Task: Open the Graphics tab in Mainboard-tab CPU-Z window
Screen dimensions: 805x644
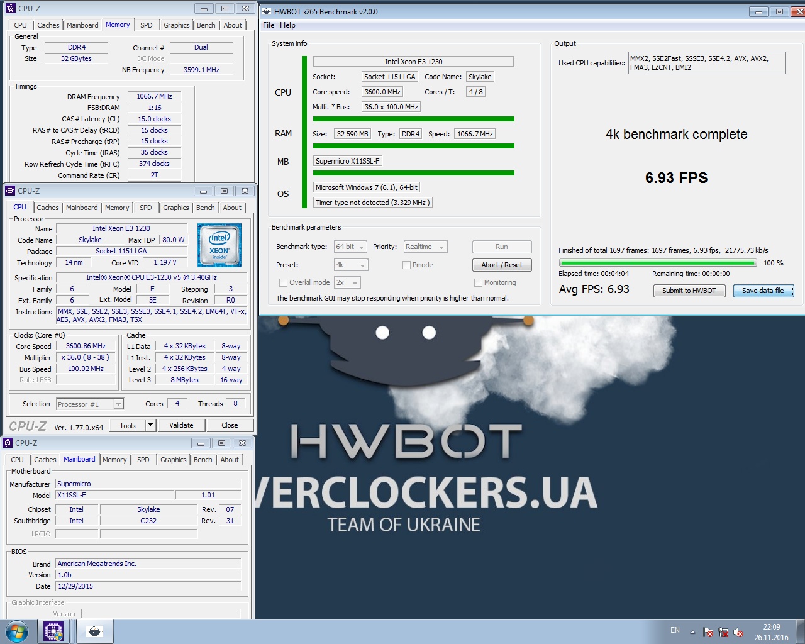Action: (x=174, y=460)
